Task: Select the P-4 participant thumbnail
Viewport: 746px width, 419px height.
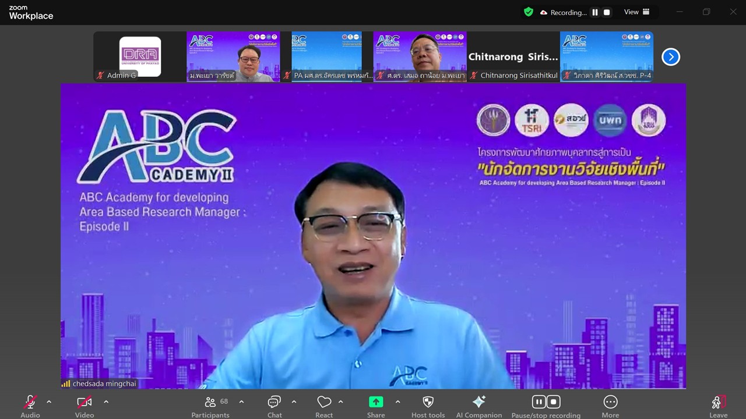Action: 607,56
